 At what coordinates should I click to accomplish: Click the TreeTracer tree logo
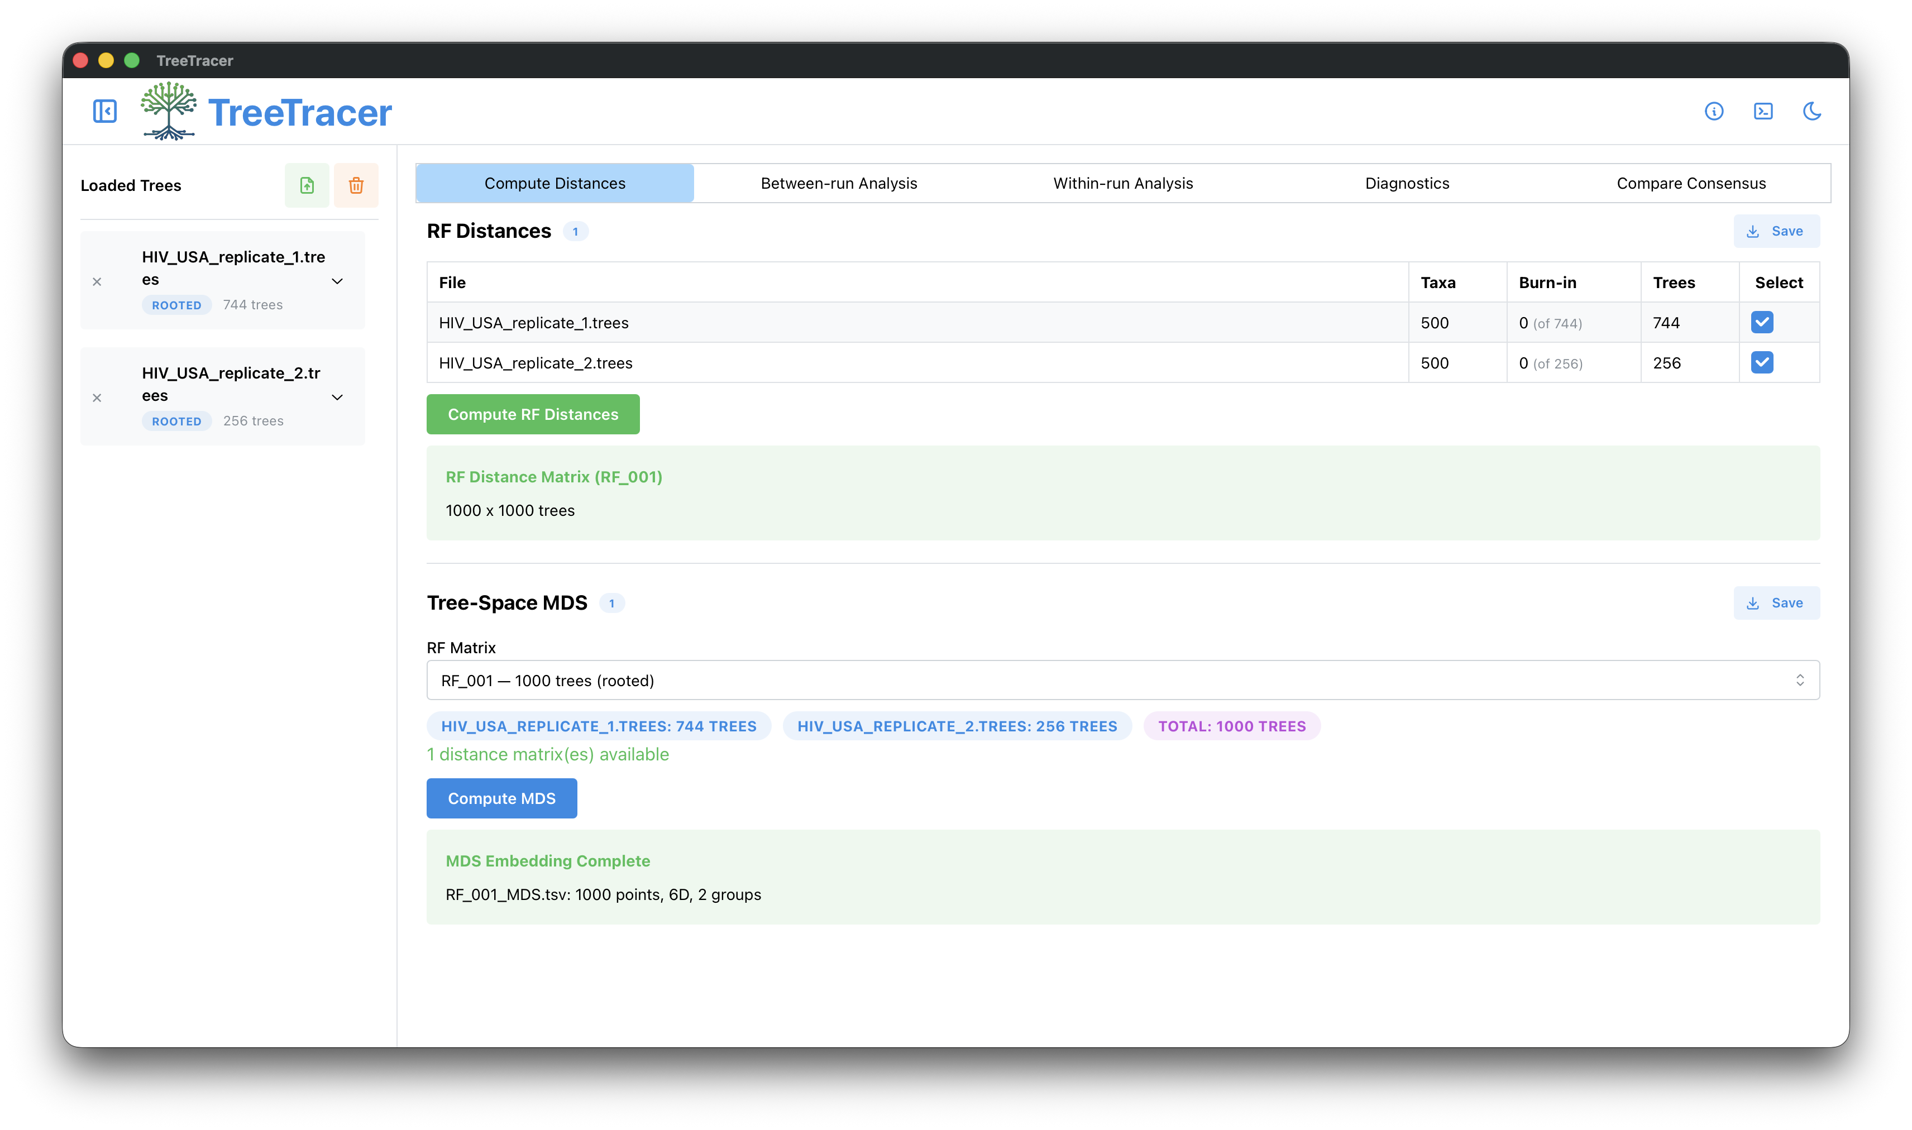(168, 111)
